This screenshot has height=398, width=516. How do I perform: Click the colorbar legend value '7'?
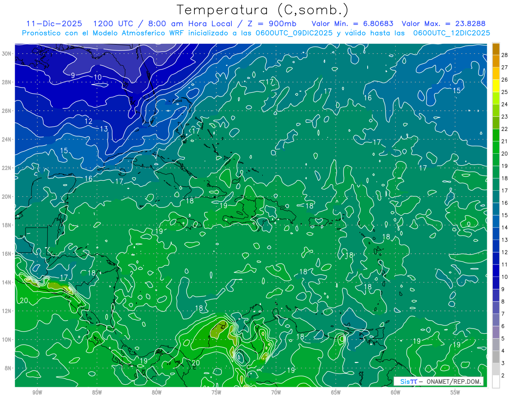503,314
